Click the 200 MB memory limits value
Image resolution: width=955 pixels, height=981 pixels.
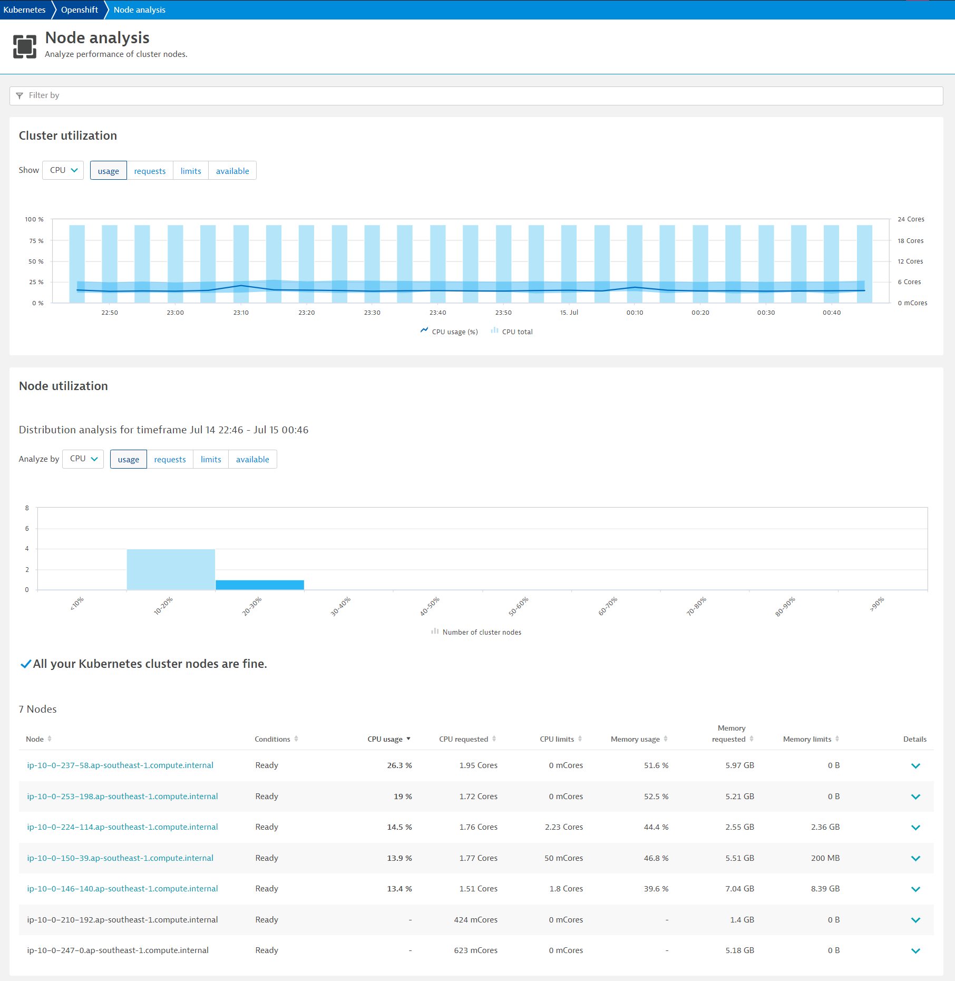pyautogui.click(x=825, y=858)
